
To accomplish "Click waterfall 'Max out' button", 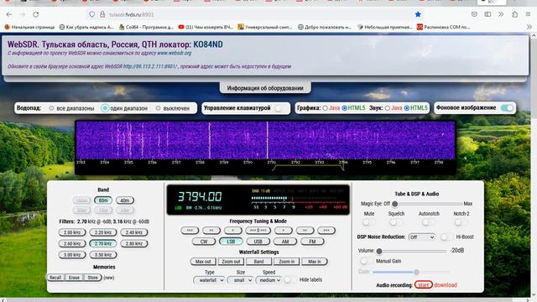I will click(x=203, y=262).
